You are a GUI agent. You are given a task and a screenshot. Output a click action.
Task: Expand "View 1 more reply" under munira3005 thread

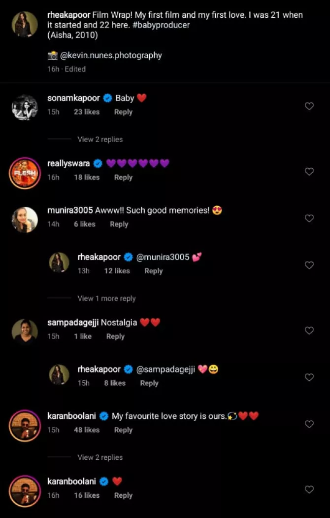[106, 298]
